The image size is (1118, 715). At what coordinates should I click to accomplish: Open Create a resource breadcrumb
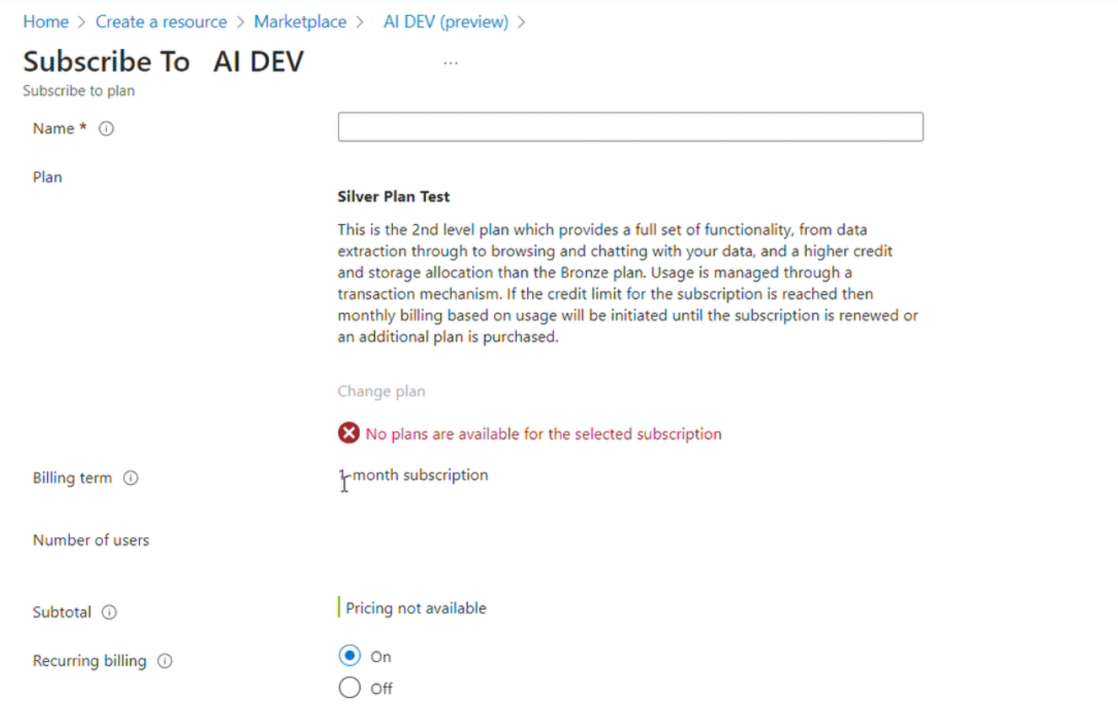pyautogui.click(x=161, y=21)
